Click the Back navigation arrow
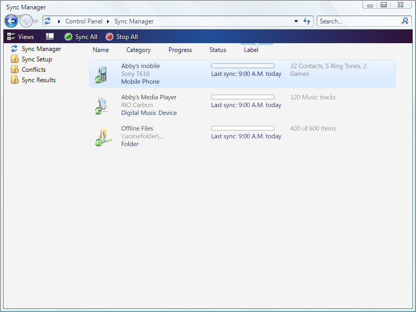The image size is (416, 312). click(x=11, y=21)
